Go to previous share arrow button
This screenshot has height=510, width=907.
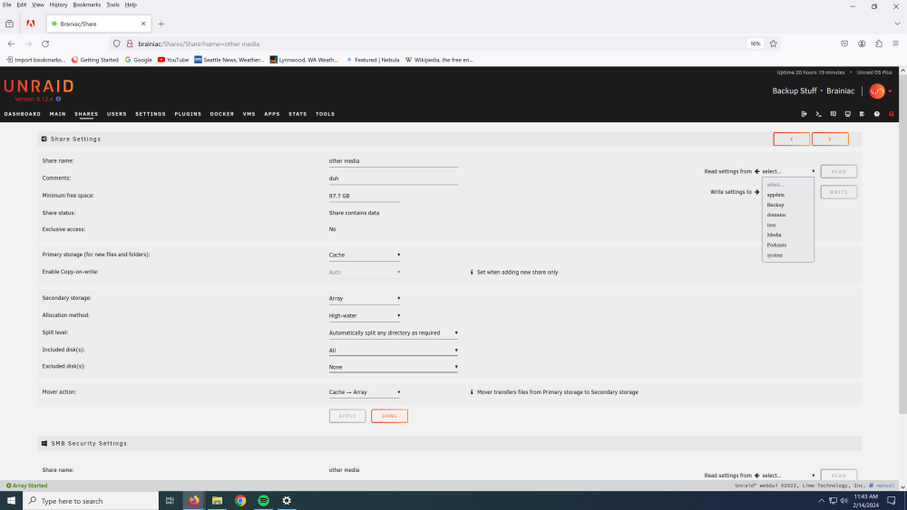point(791,140)
